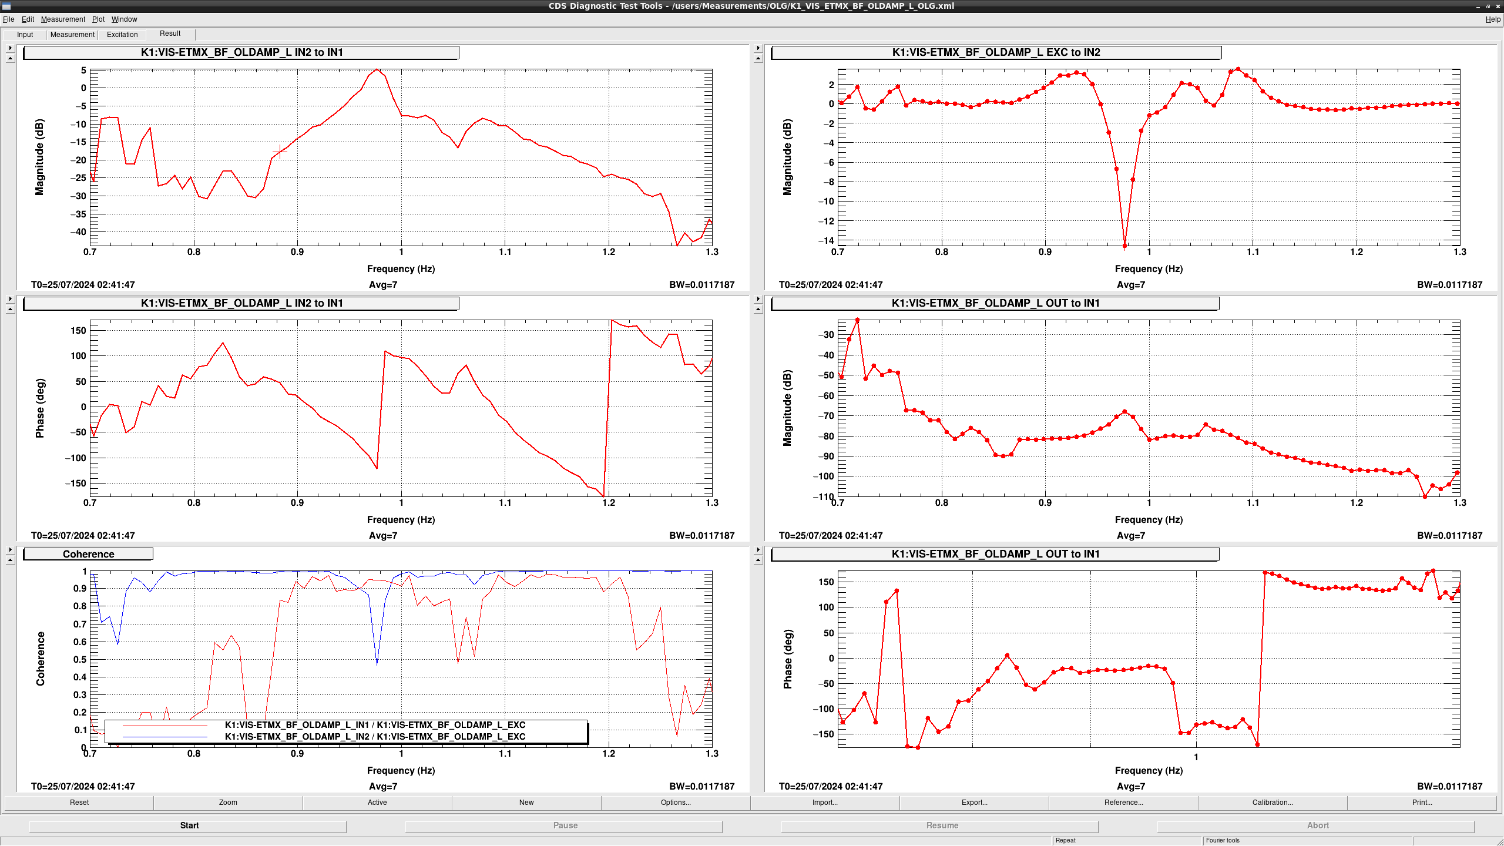The height and width of the screenshot is (846, 1504).
Task: Click the Export... button
Action: pyautogui.click(x=974, y=803)
